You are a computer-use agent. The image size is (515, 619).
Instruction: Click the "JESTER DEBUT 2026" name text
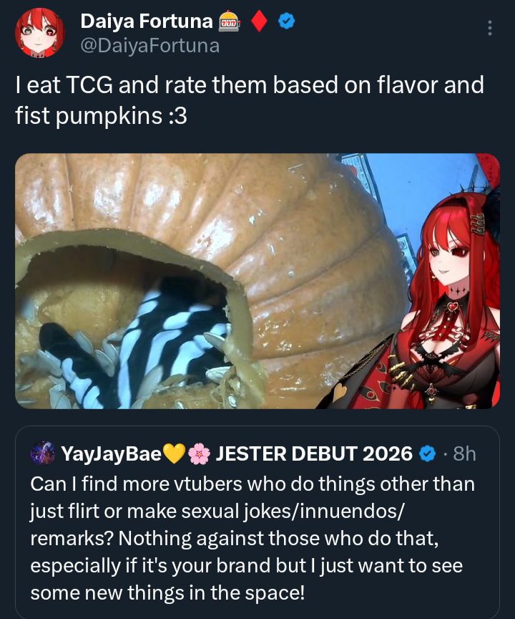[314, 454]
